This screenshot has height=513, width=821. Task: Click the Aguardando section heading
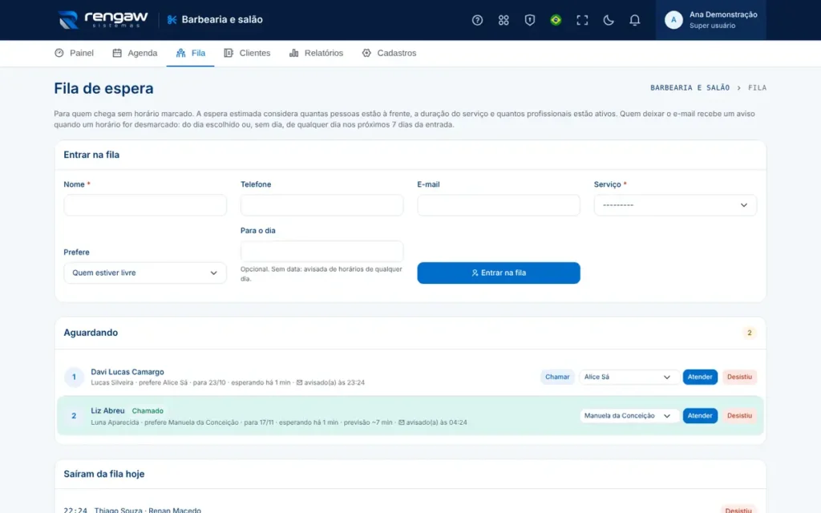tap(91, 333)
